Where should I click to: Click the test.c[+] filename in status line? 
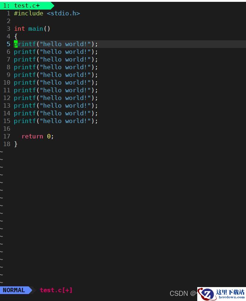click(56, 290)
